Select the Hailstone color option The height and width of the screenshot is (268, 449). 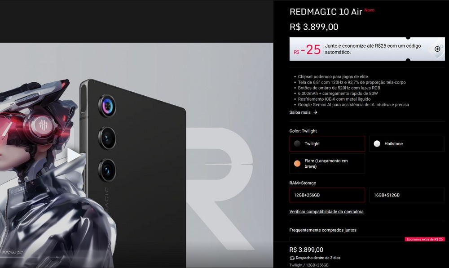pyautogui.click(x=407, y=143)
